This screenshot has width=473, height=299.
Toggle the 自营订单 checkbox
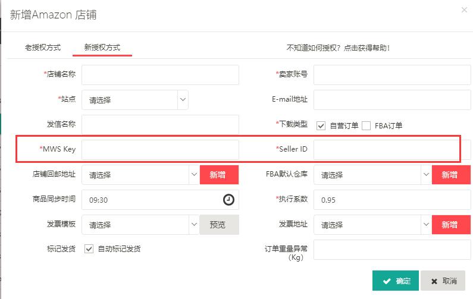[x=321, y=125]
